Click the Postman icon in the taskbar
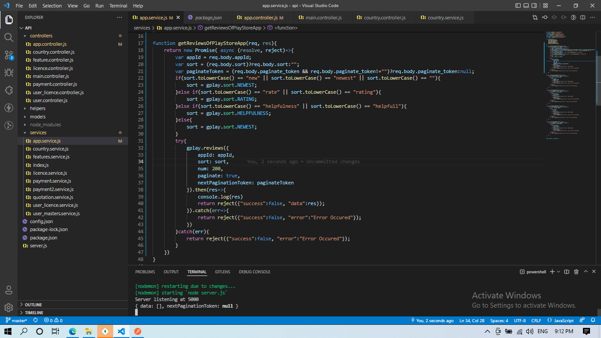Image resolution: width=601 pixels, height=338 pixels. (x=137, y=331)
